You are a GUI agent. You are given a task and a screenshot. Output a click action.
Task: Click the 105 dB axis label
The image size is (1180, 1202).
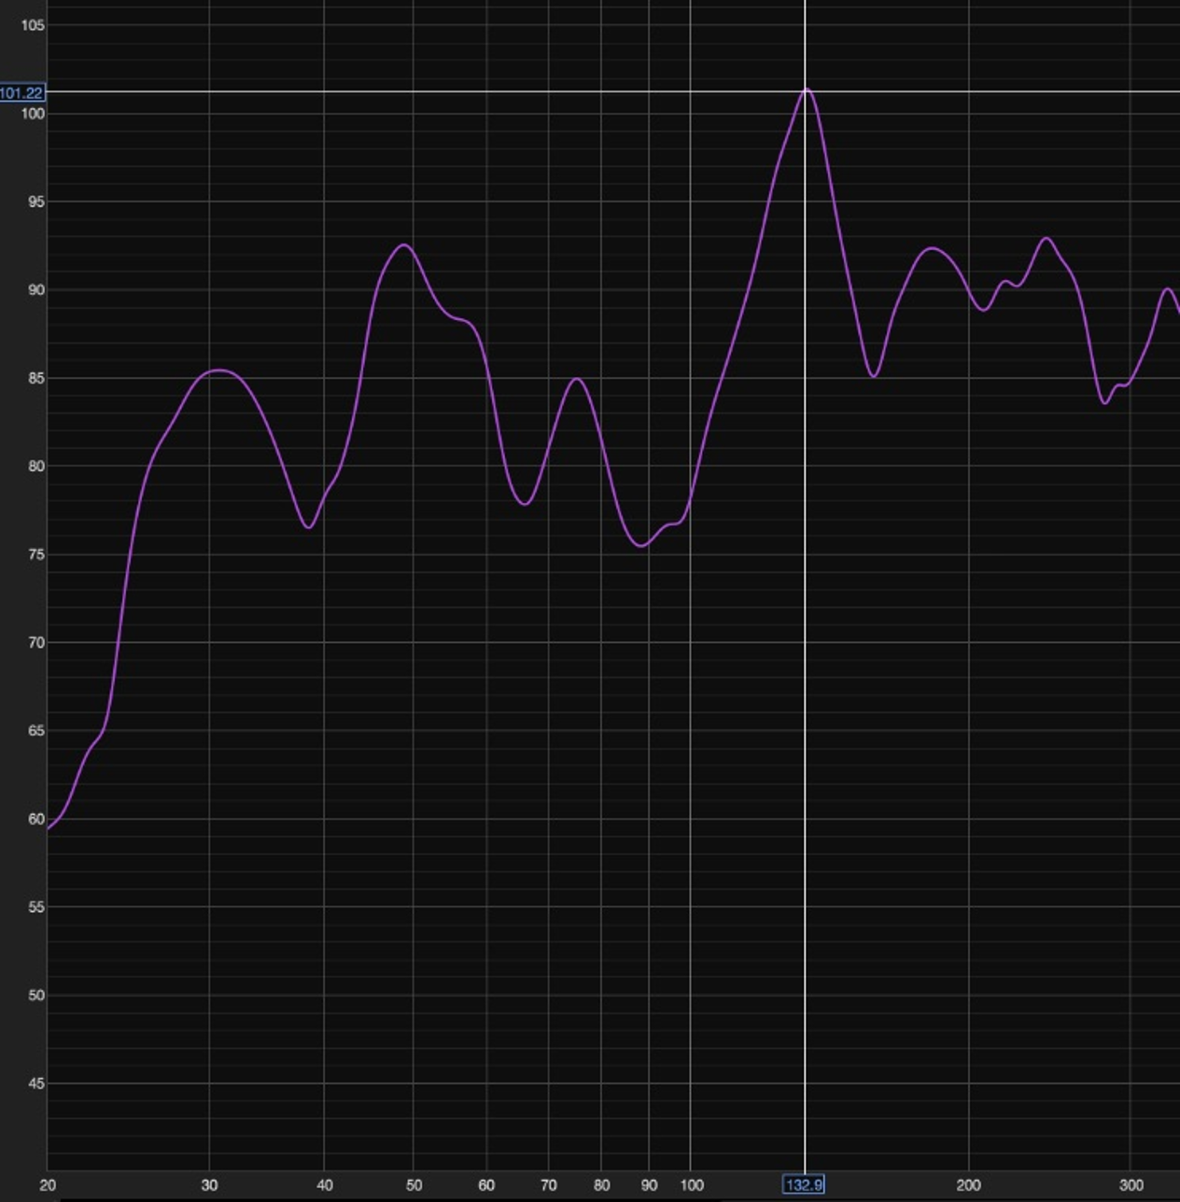(x=33, y=25)
